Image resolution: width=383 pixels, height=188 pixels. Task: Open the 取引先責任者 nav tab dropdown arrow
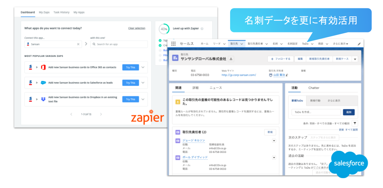click(x=267, y=44)
